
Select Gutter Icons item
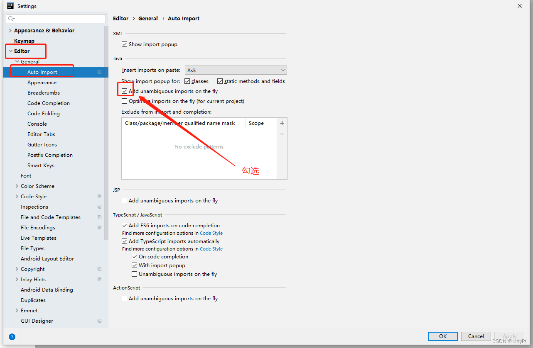click(x=42, y=145)
